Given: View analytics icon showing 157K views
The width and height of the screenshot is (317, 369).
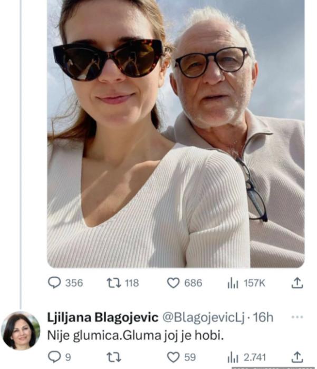Looking at the screenshot, I should pos(233,283).
